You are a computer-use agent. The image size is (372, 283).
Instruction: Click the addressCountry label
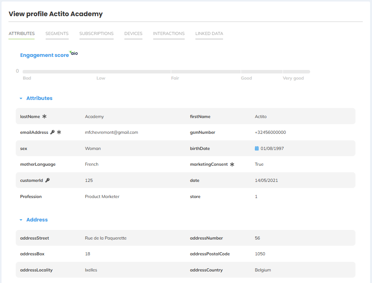pos(206,270)
